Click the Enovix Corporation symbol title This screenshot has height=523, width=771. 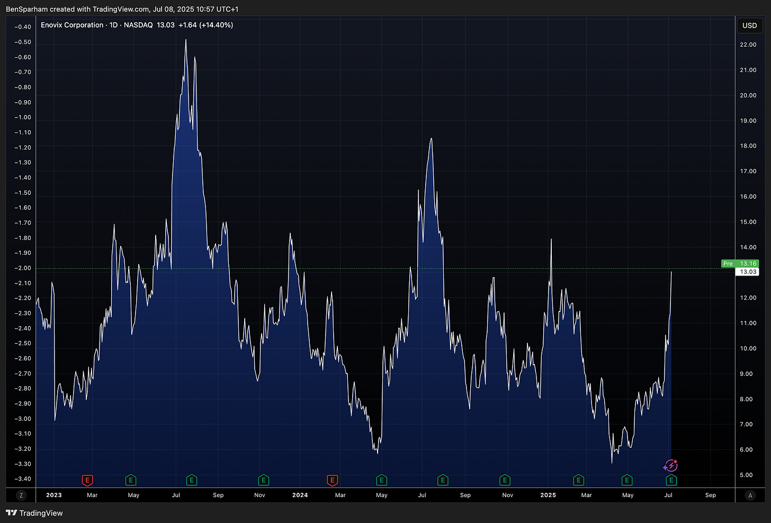[72, 25]
